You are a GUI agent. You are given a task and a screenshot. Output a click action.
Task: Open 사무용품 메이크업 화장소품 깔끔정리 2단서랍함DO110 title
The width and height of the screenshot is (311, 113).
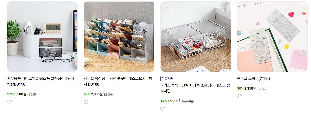41,81
